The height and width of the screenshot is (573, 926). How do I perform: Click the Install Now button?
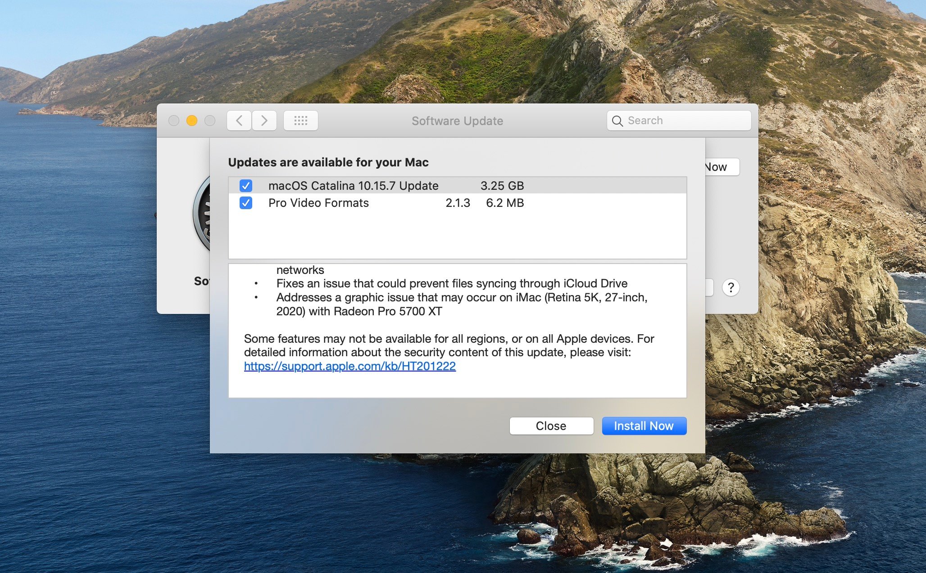tap(644, 426)
